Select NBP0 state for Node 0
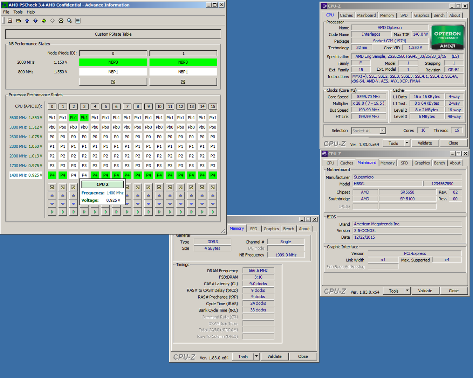This screenshot has width=473, height=378. pos(113,62)
